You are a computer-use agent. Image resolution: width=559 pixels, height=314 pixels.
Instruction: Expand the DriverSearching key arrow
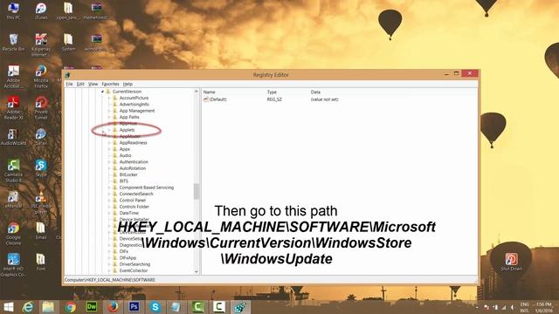(109, 264)
